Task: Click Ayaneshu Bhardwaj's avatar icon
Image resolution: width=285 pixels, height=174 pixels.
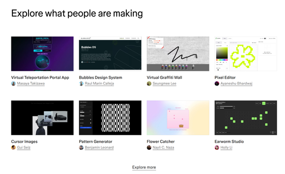Action: click(217, 84)
